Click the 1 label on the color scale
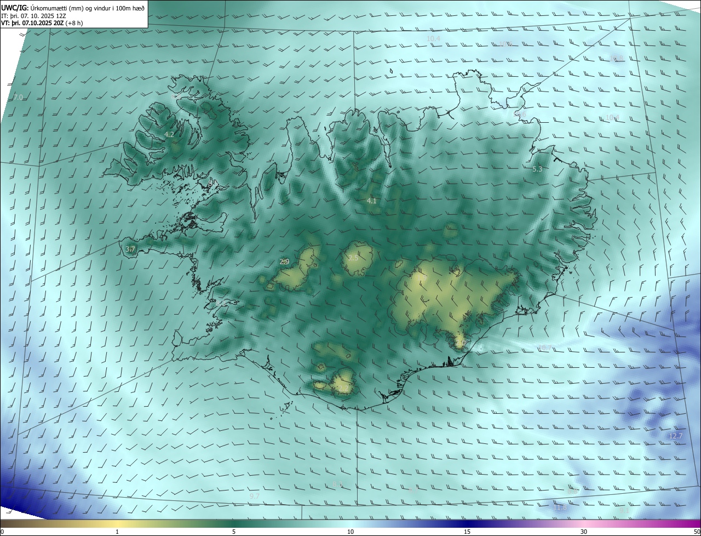701x536 pixels. [117, 532]
